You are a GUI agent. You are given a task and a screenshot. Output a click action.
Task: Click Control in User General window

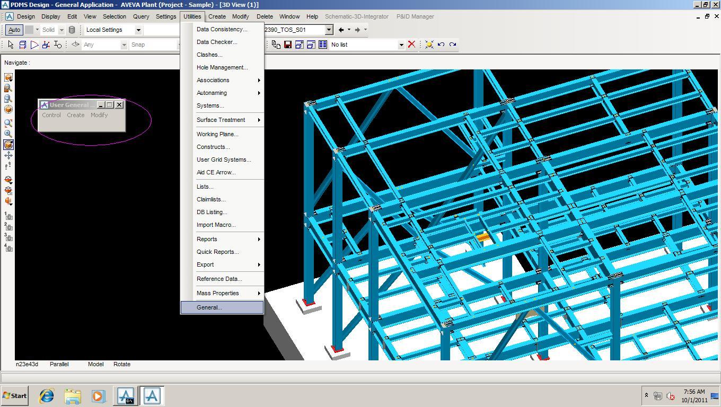point(51,115)
